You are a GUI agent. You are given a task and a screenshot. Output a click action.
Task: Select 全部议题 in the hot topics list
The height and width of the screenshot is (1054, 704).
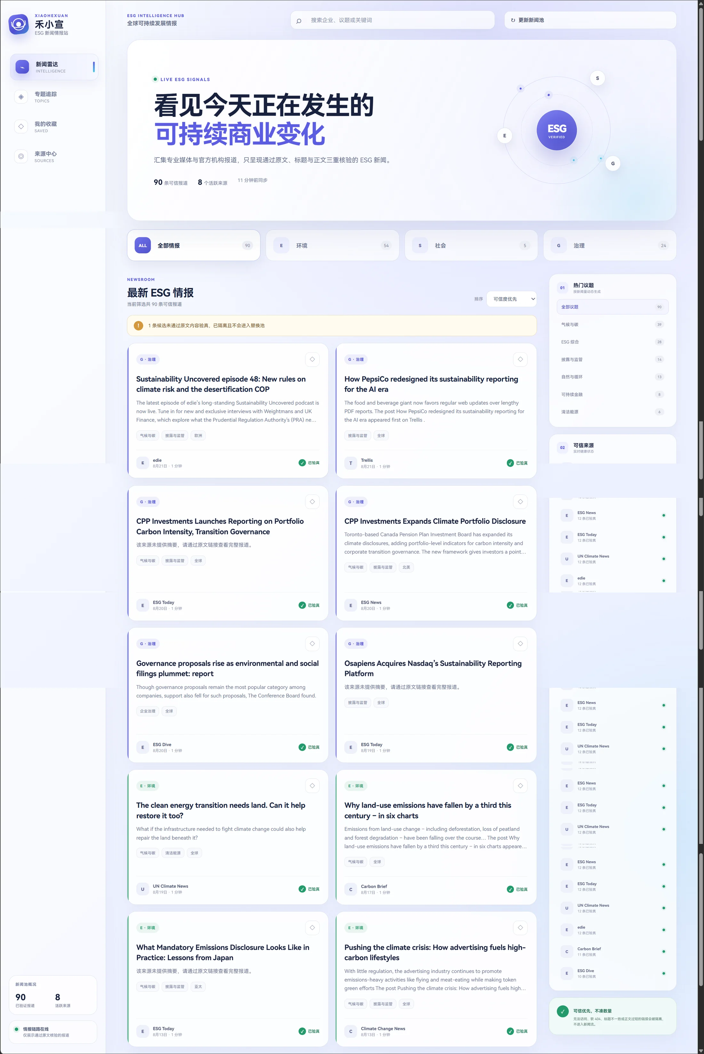[612, 307]
